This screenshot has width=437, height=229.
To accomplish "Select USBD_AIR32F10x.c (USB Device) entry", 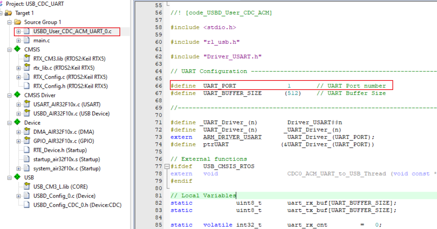I will point(71,113).
